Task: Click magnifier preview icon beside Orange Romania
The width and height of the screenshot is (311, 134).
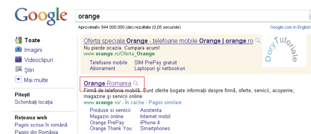Action: point(135,83)
